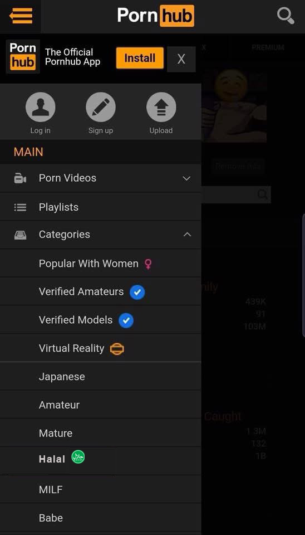Click the Categories tray icon
The height and width of the screenshot is (535, 305).
point(20,235)
